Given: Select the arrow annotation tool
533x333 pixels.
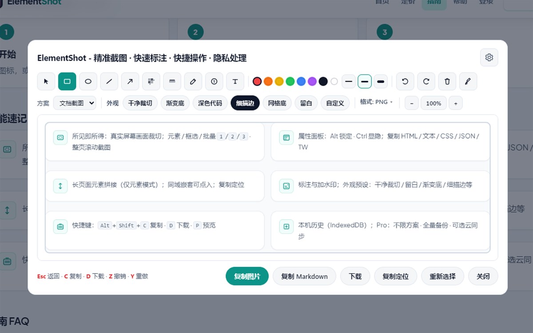Looking at the screenshot, I should pyautogui.click(x=130, y=81).
